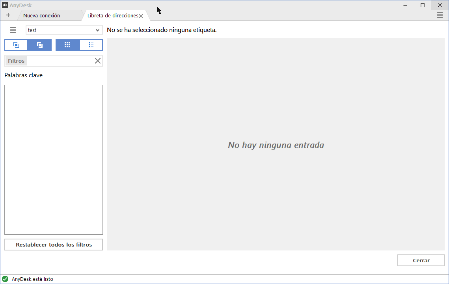The image size is (449, 284).
Task: Click the Cerrar button
Action: click(x=421, y=260)
